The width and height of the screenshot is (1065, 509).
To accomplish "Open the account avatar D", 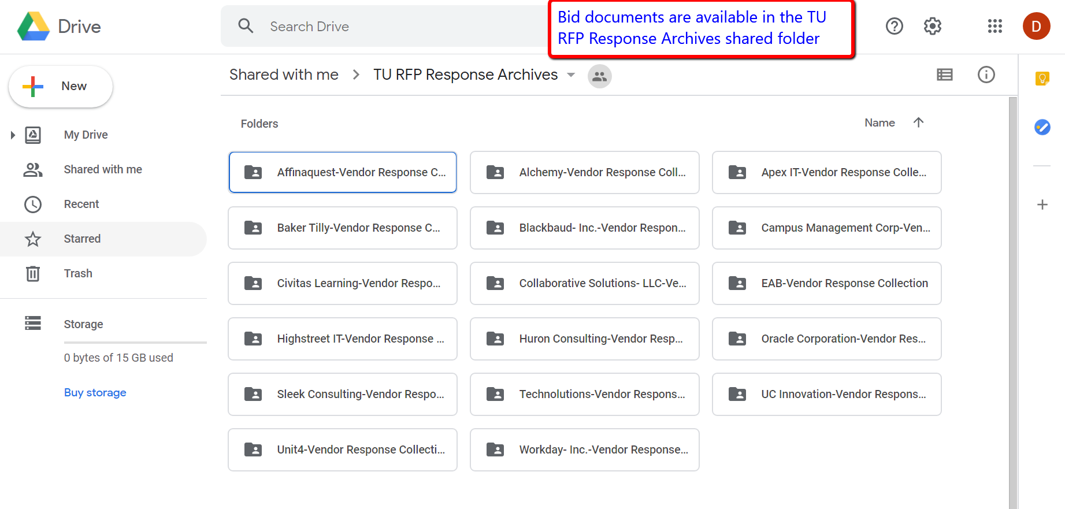I will click(x=1036, y=26).
